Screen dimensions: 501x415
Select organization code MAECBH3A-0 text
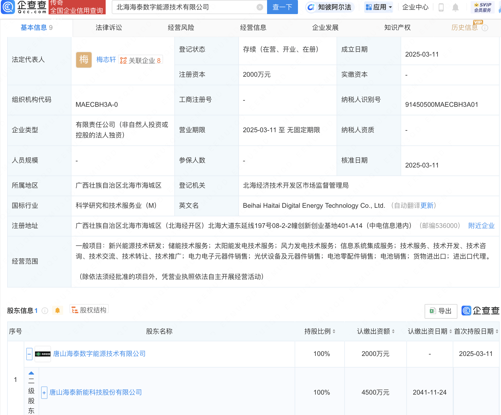(x=97, y=105)
